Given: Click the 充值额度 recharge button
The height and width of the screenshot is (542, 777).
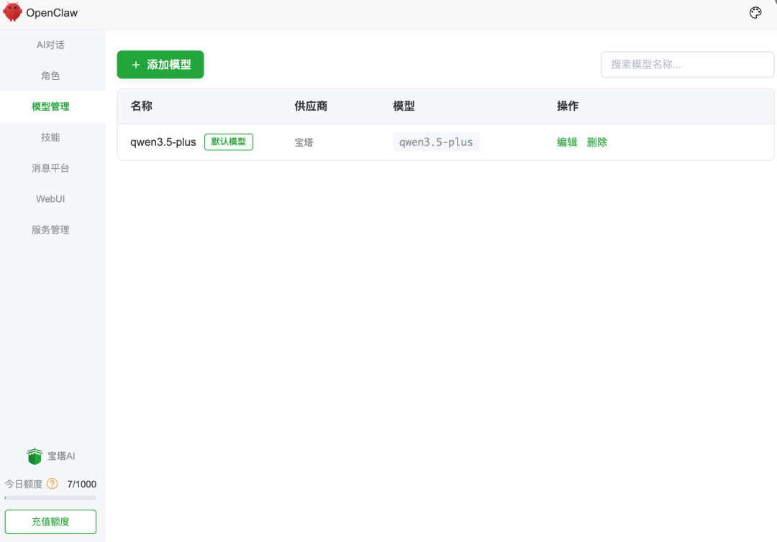Looking at the screenshot, I should click(x=50, y=521).
